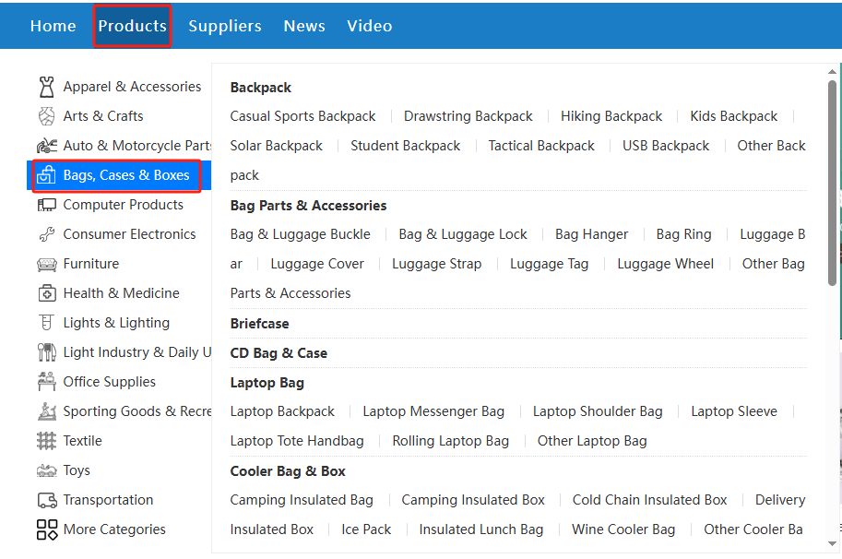Open Rolling Laptop Bag link
This screenshot has height=559, width=842.
pos(451,441)
